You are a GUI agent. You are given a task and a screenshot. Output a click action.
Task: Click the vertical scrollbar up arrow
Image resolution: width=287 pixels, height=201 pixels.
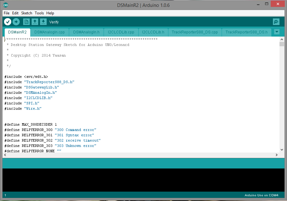pos(282,39)
